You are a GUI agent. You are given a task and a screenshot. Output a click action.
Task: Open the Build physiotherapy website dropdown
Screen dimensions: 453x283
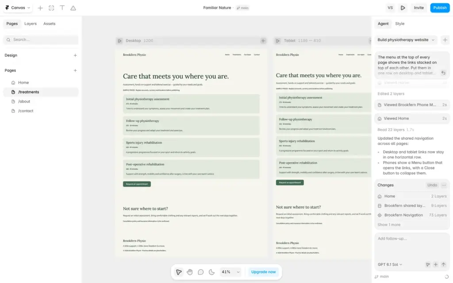[406, 40]
